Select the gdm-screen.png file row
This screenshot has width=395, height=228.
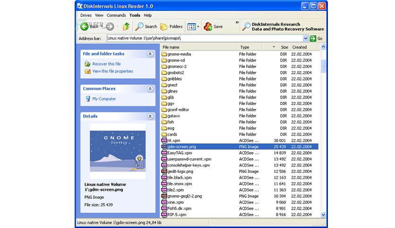point(240,147)
